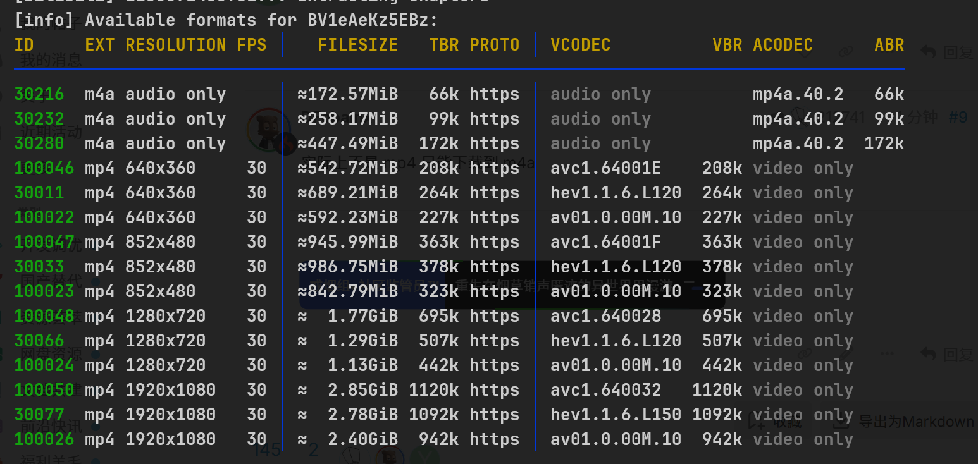This screenshot has height=464, width=978.
Task: Select 近期活动 sidebar item
Action: coord(51,131)
